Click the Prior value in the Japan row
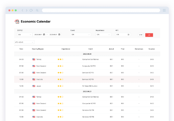The width and height of the screenshot is (174, 121). (122, 86)
